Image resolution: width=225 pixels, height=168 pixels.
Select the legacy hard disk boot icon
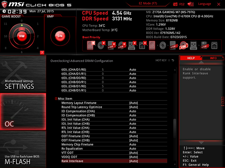(152, 46)
